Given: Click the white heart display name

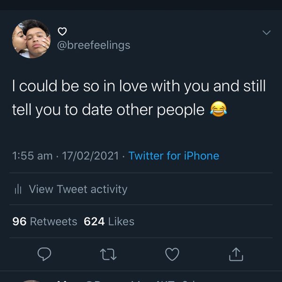Looking at the screenshot, I should [62, 32].
